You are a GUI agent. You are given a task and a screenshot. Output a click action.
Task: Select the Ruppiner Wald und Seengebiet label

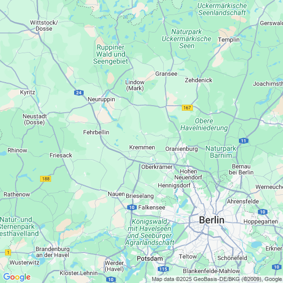coord(111,54)
